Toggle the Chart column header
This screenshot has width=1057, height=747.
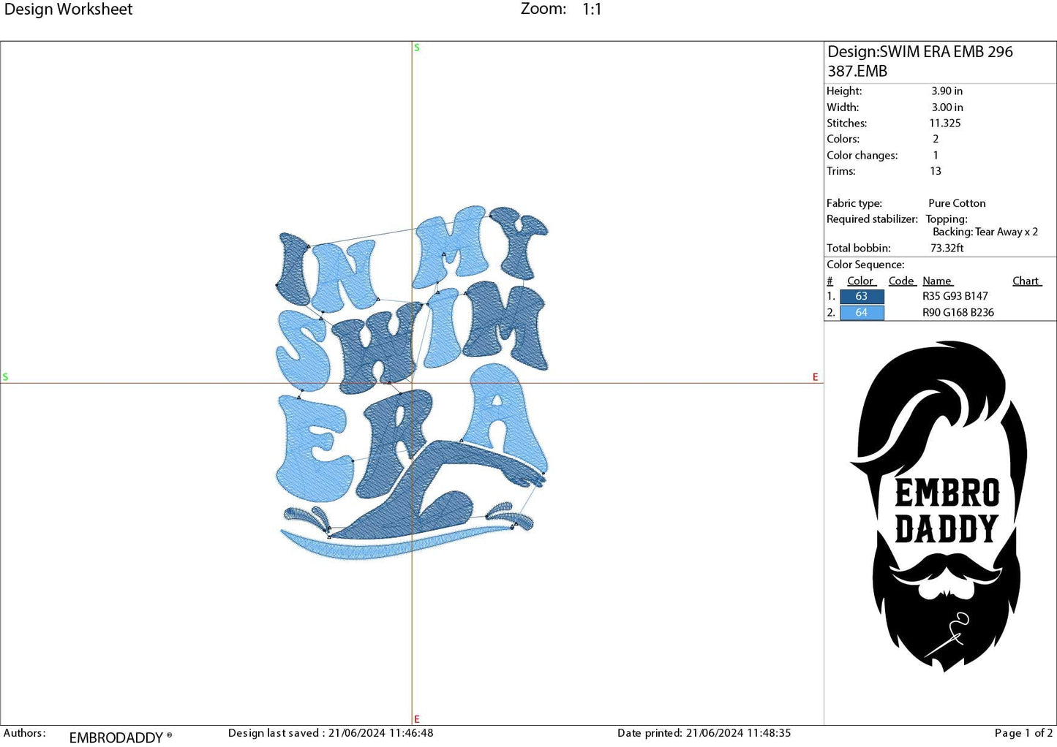pos(1026,281)
